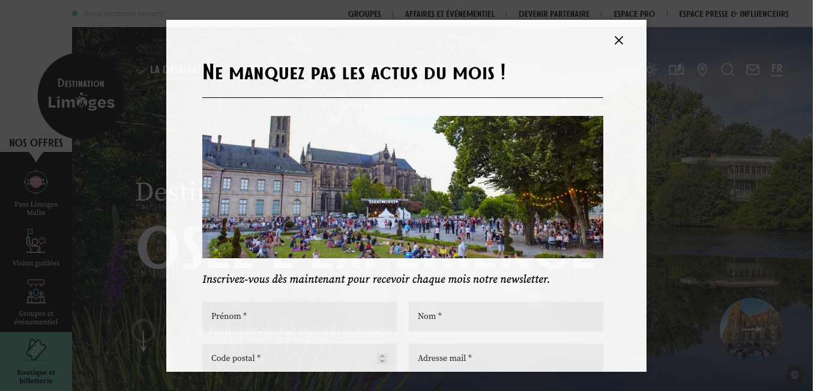
Task: Click the Destination Limoges round logo
Action: [81, 96]
